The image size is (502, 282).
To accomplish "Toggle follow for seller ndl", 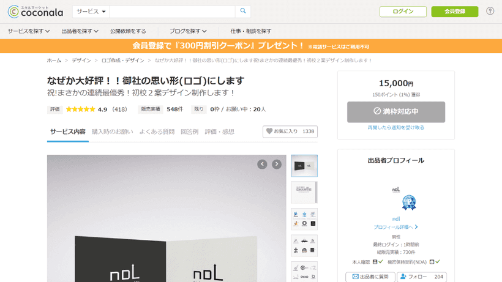I will coord(421,277).
